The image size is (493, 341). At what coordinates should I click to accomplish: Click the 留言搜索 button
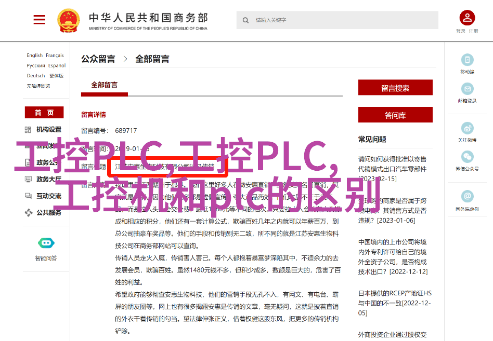(x=395, y=88)
